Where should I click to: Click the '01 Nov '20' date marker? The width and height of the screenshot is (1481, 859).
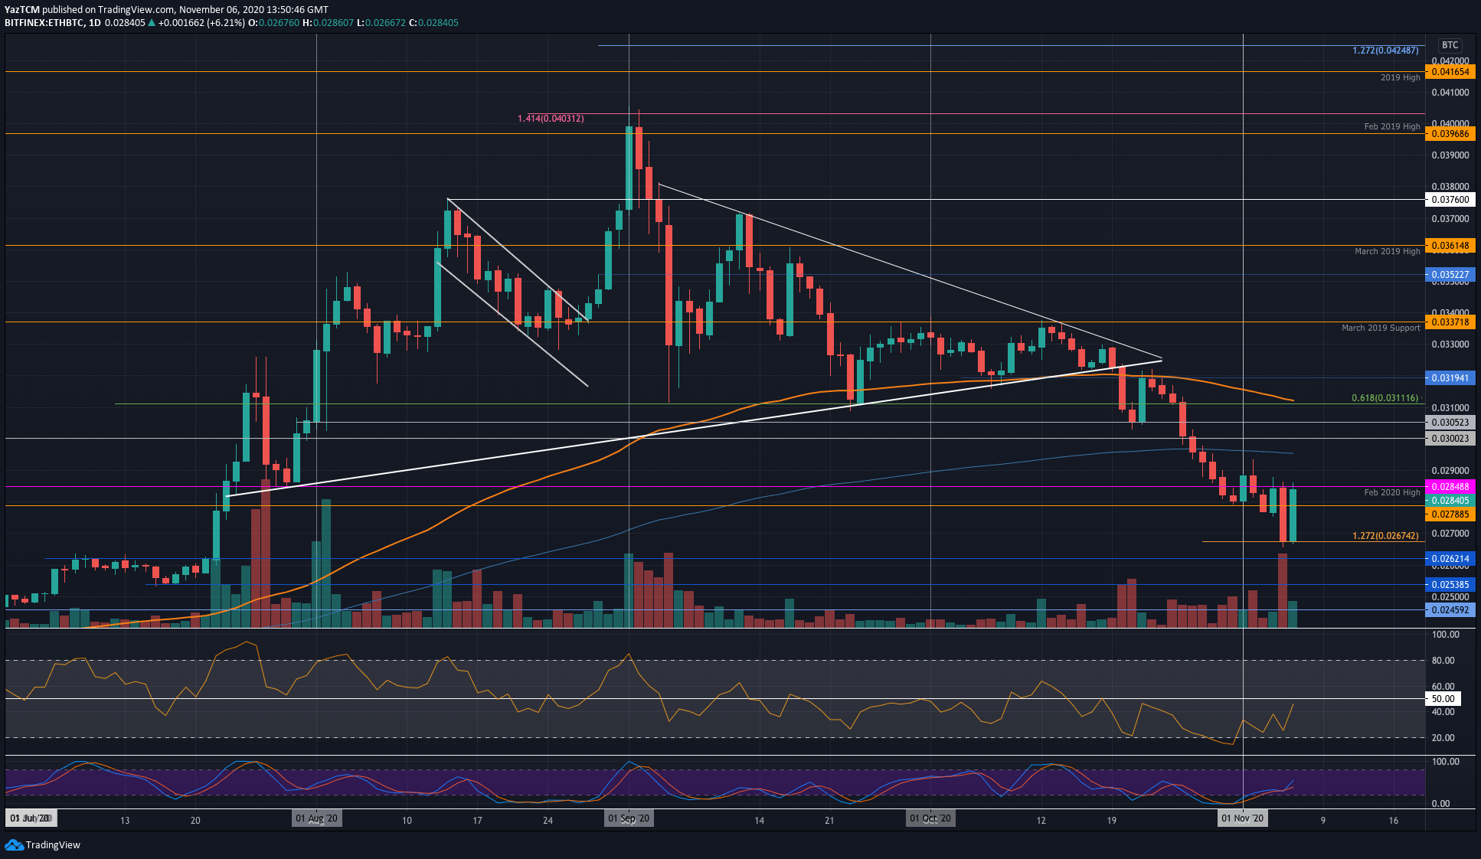coord(1243,818)
